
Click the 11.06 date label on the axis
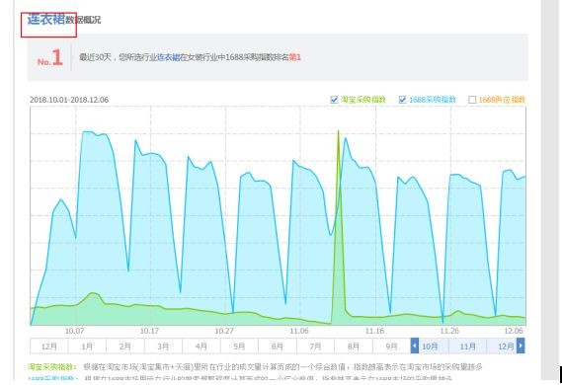click(x=299, y=331)
